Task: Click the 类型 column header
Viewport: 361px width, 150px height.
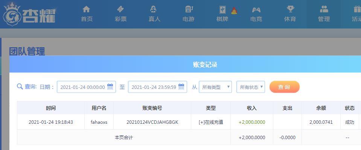Action: [x=211, y=108]
